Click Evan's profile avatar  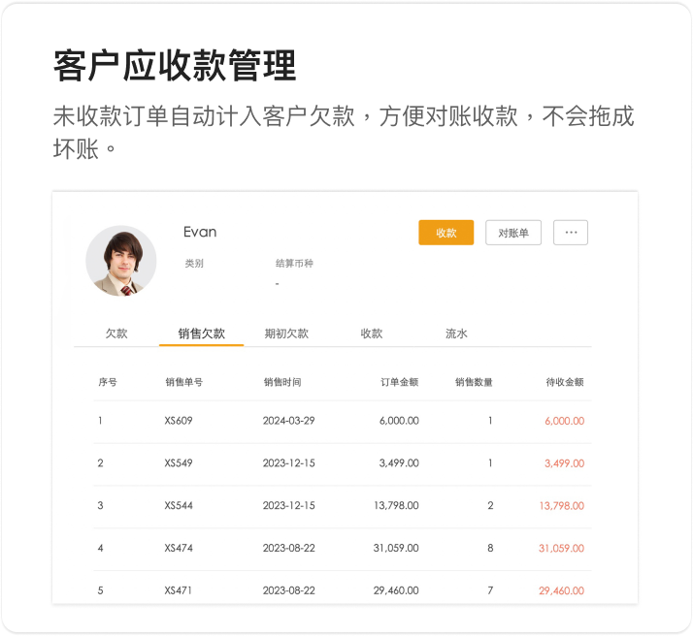[x=121, y=261]
